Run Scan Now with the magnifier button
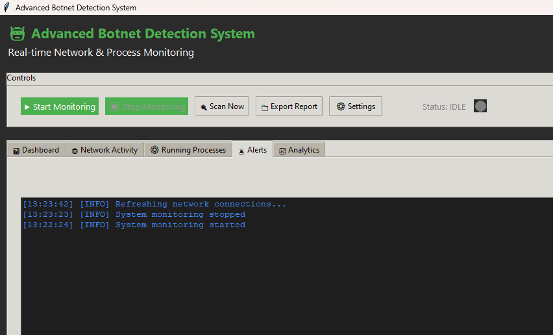This screenshot has width=553, height=335. (222, 106)
